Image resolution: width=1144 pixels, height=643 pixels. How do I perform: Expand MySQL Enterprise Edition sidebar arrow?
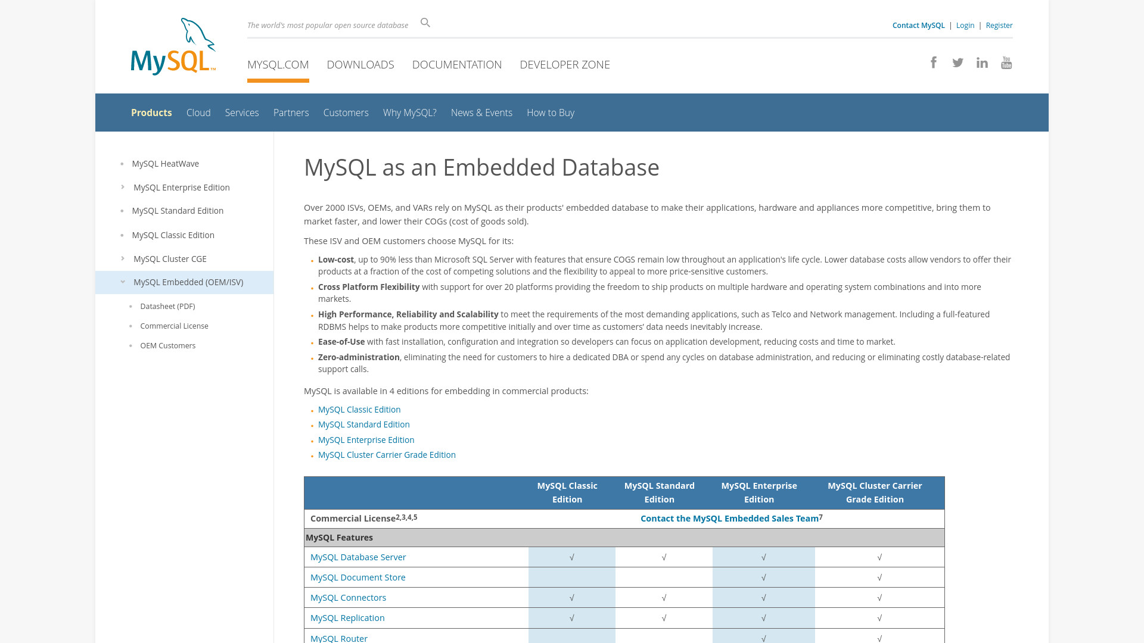[x=123, y=187]
